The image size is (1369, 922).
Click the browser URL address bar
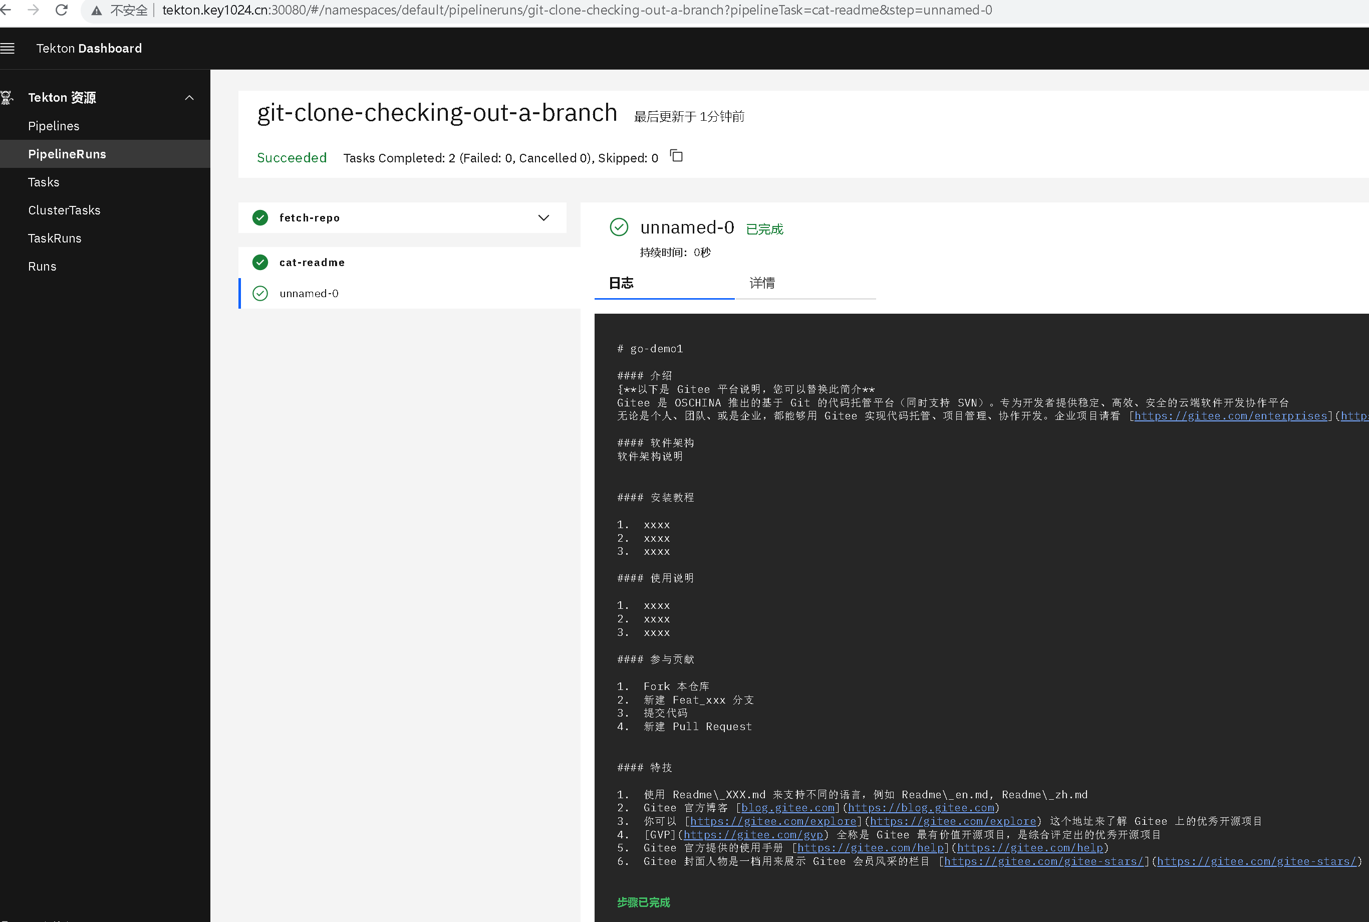577,10
